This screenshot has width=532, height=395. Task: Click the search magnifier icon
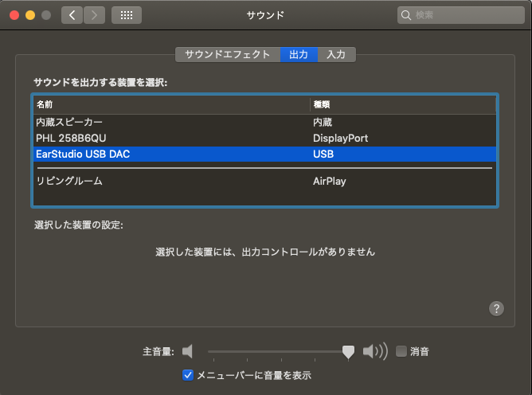click(406, 15)
